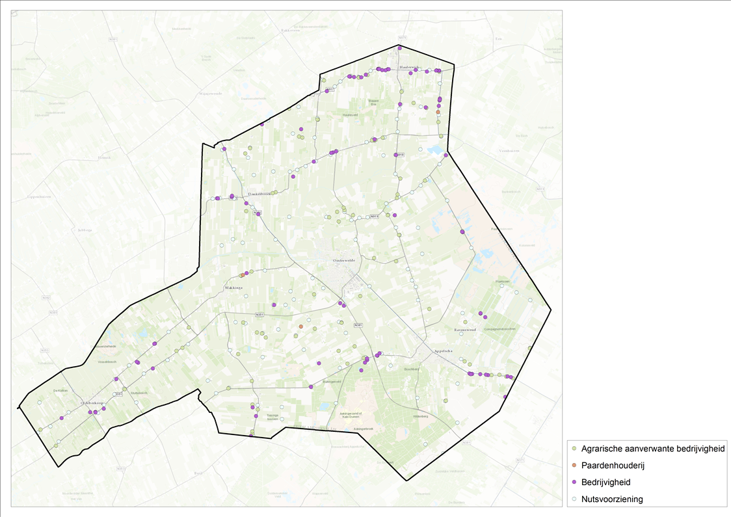The image size is (731, 517).
Task: Click purple marker on the N917 road label
Action: pyautogui.click(x=327, y=91)
